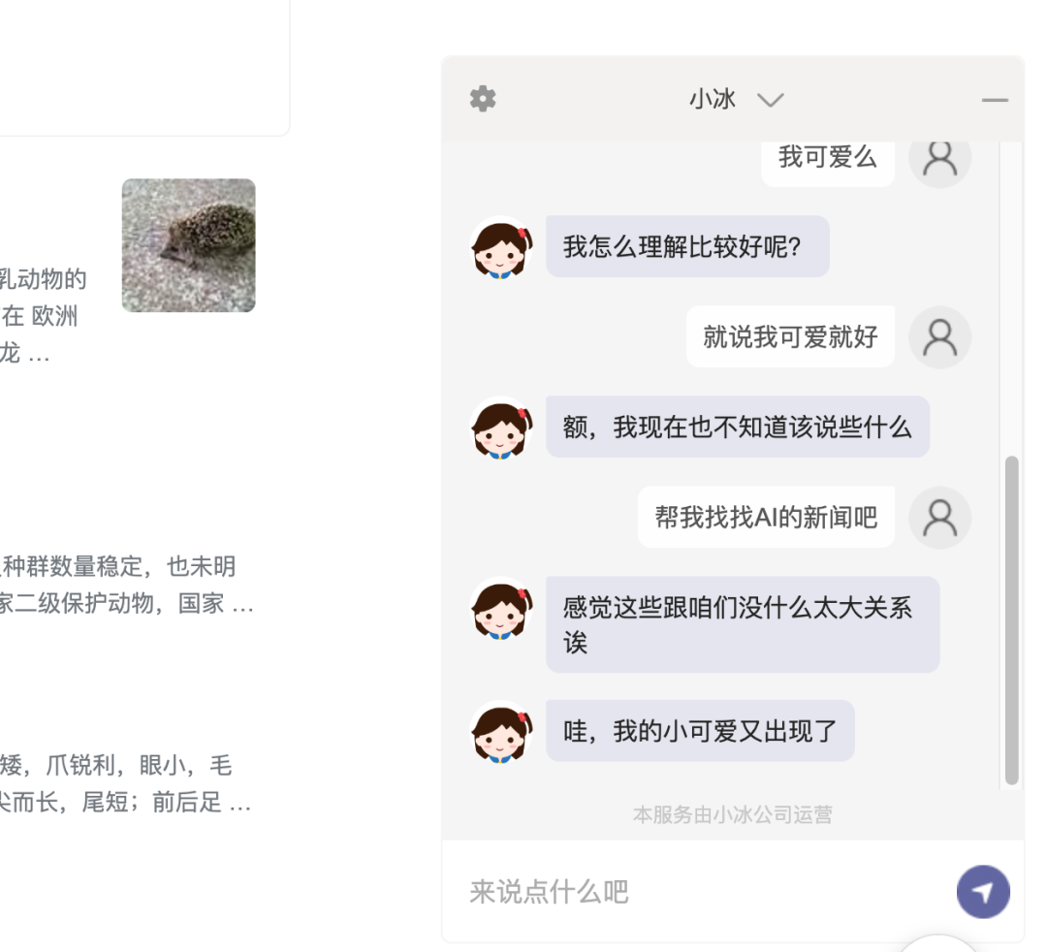Click user avatar beside 就说我可爱就好
This screenshot has height=952, width=1047.
point(939,337)
